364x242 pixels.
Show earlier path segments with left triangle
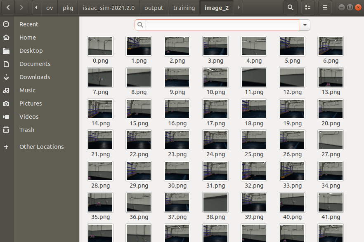point(36,8)
